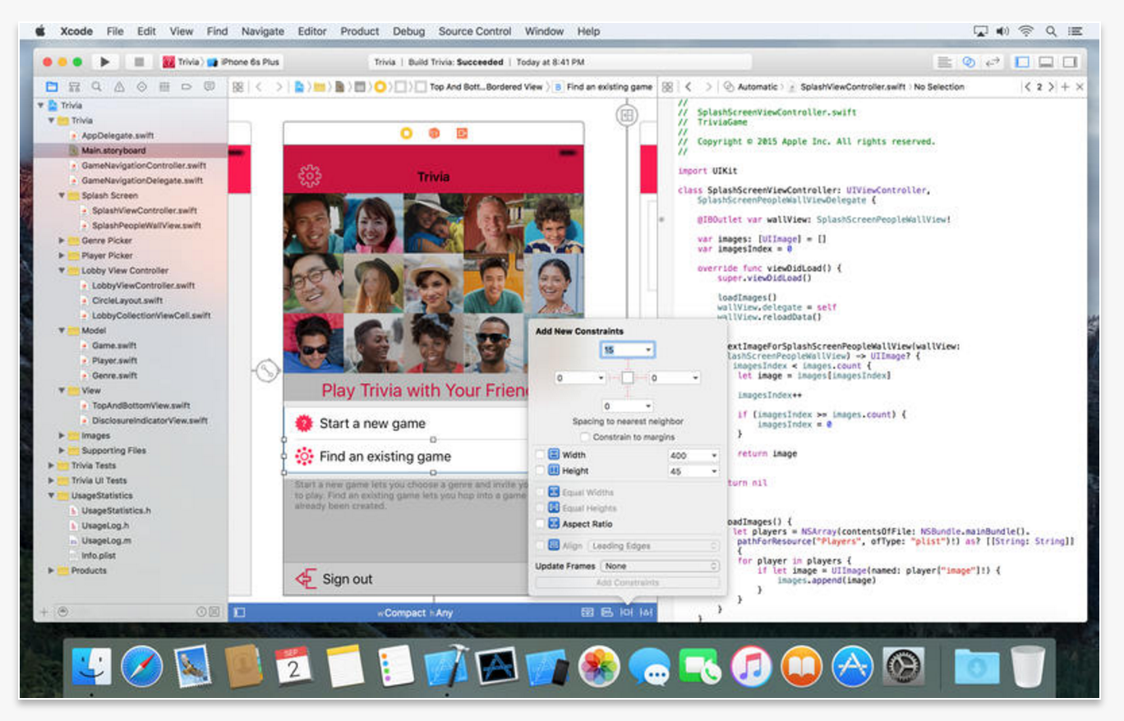Viewport: 1124px width, 721px height.
Task: Toggle the Navigator panel visibility
Action: (x=1022, y=62)
